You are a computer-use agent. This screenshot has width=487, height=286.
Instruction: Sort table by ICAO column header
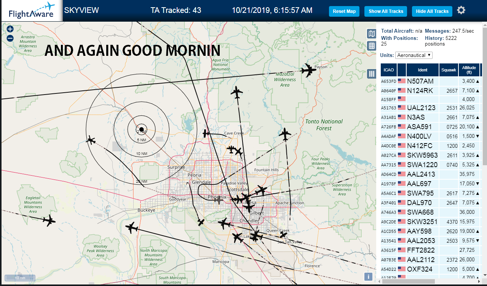pyautogui.click(x=389, y=70)
